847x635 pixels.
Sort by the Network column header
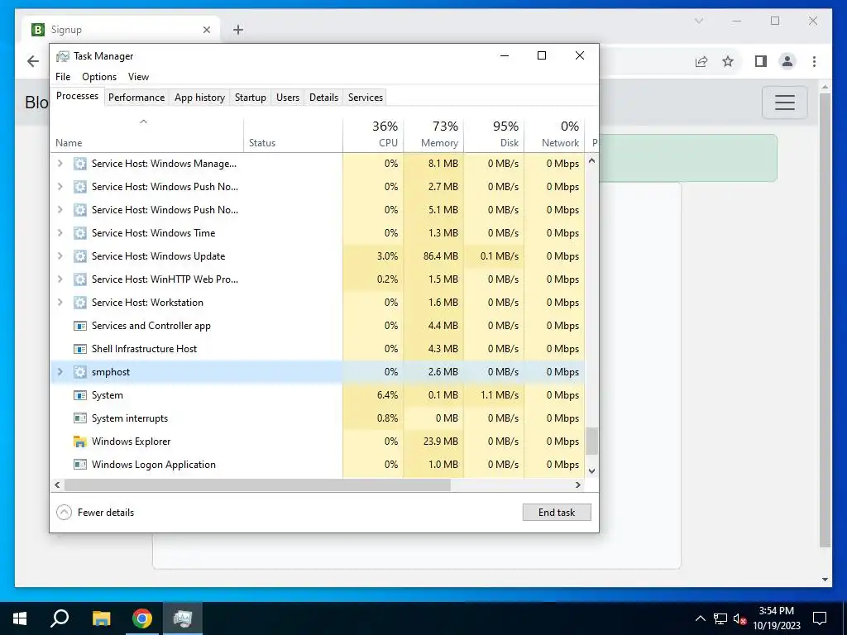555,135
